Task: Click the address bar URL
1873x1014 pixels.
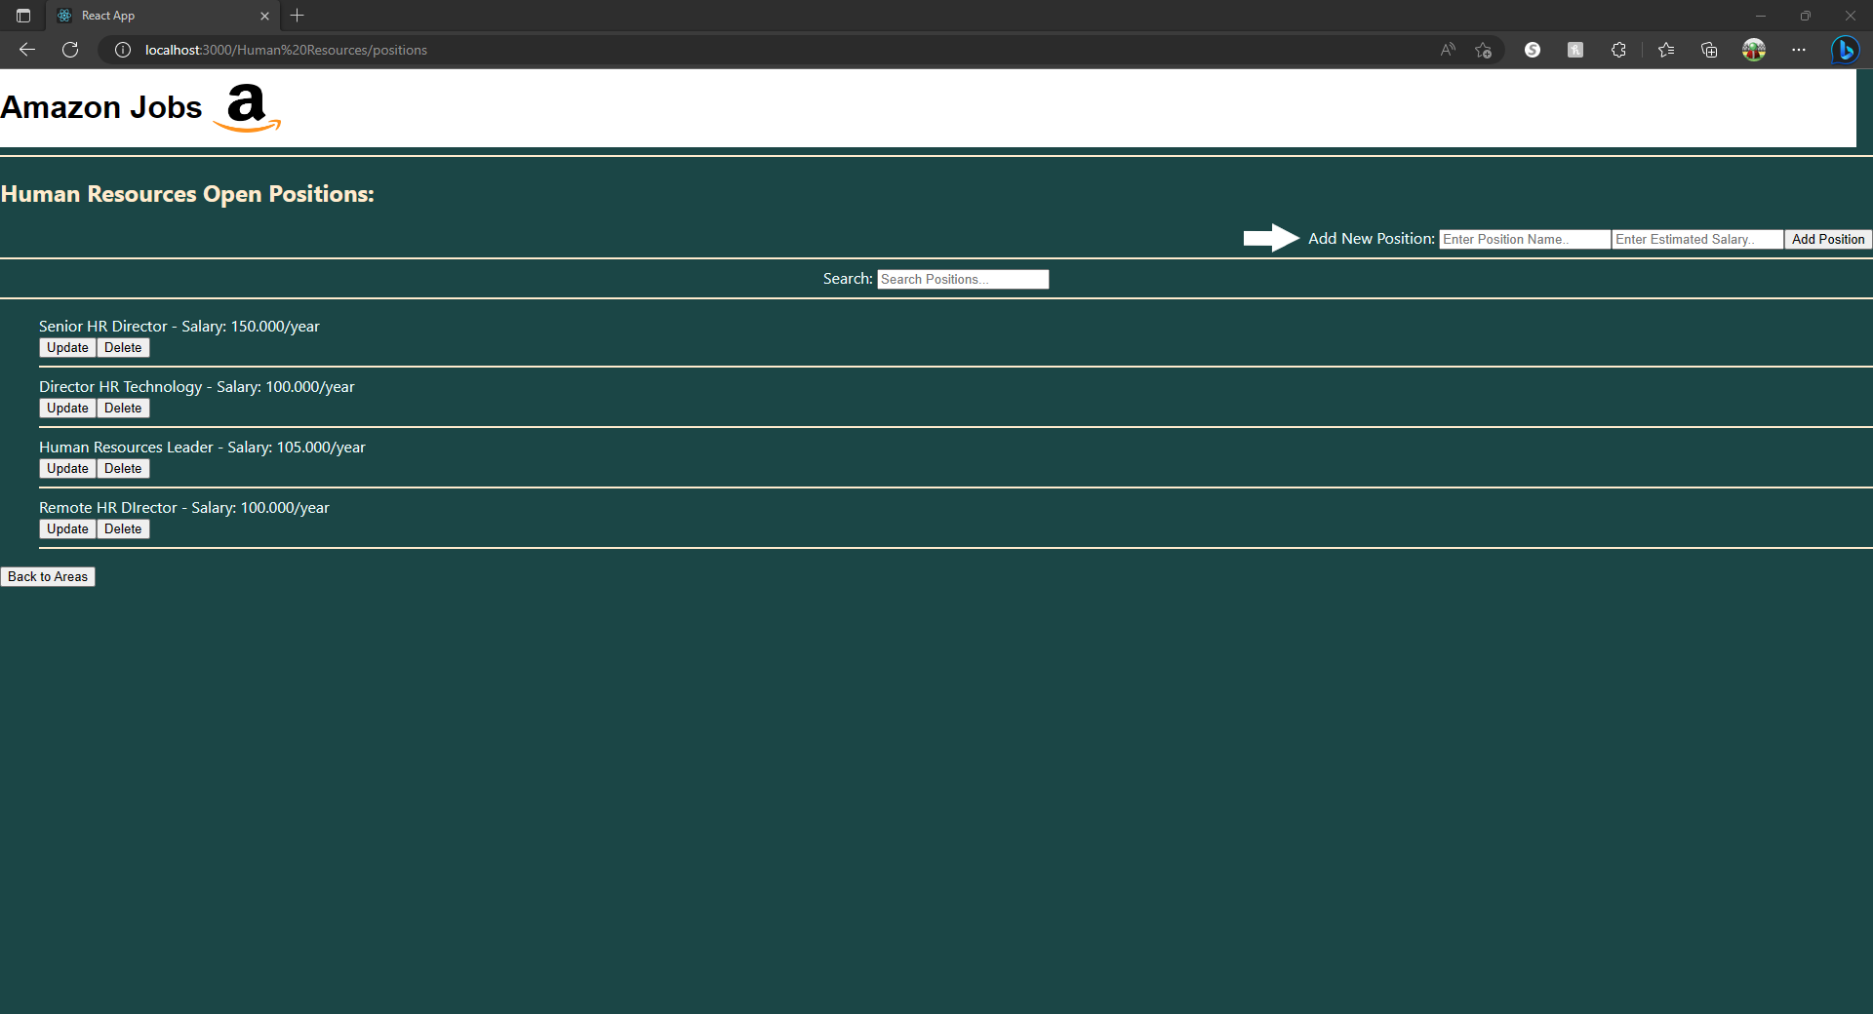Action: click(286, 50)
